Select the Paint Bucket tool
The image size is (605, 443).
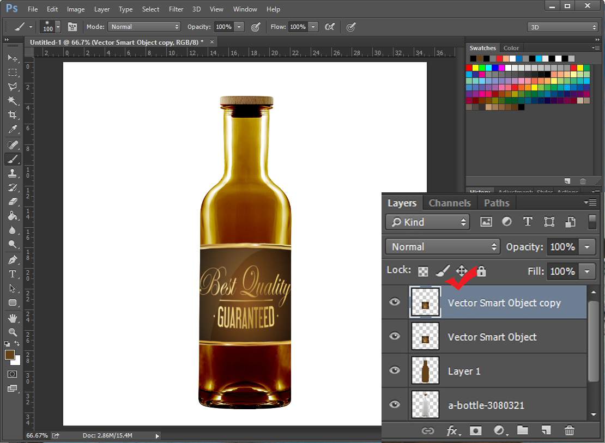pyautogui.click(x=13, y=216)
